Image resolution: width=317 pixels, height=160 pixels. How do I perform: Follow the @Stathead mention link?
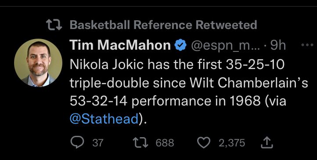click(x=104, y=119)
